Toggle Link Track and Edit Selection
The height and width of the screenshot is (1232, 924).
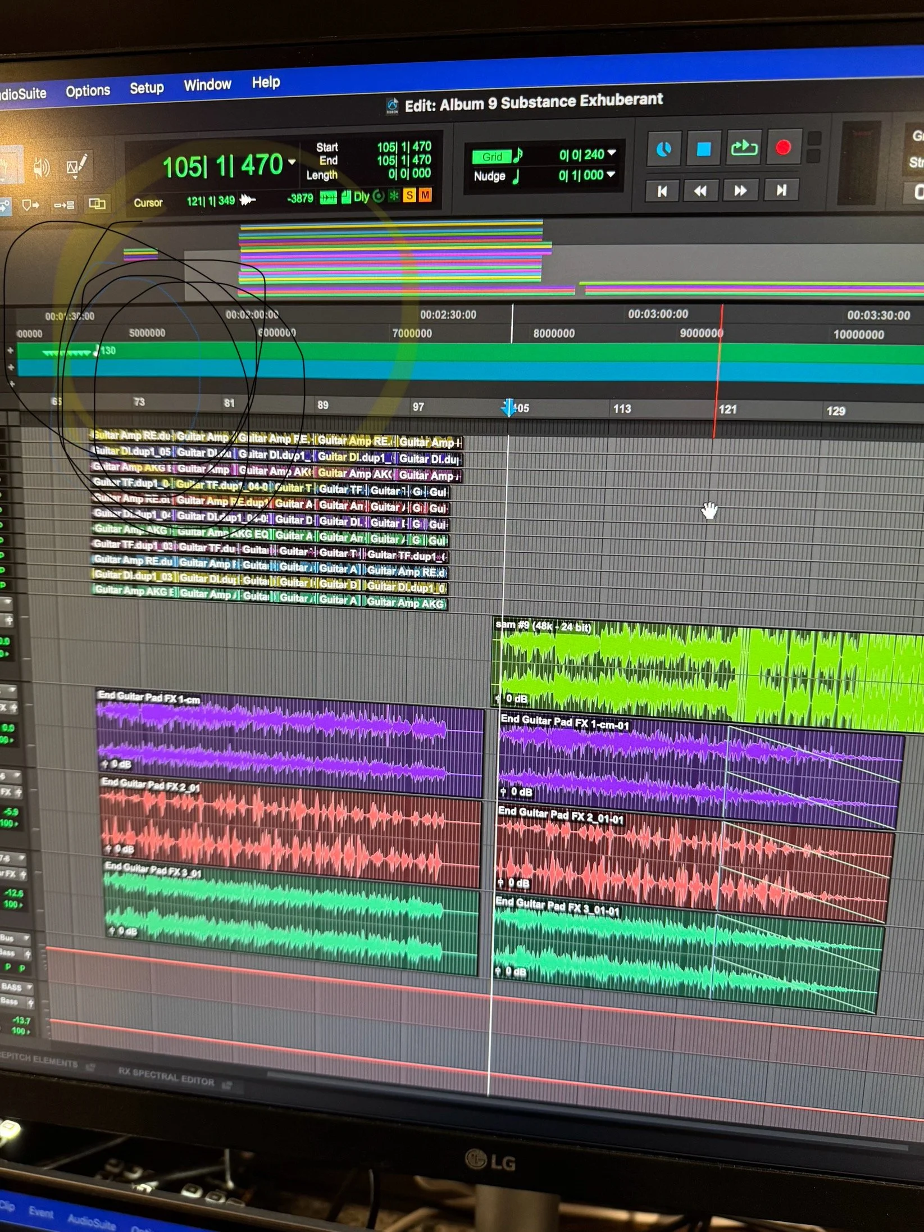(x=64, y=204)
